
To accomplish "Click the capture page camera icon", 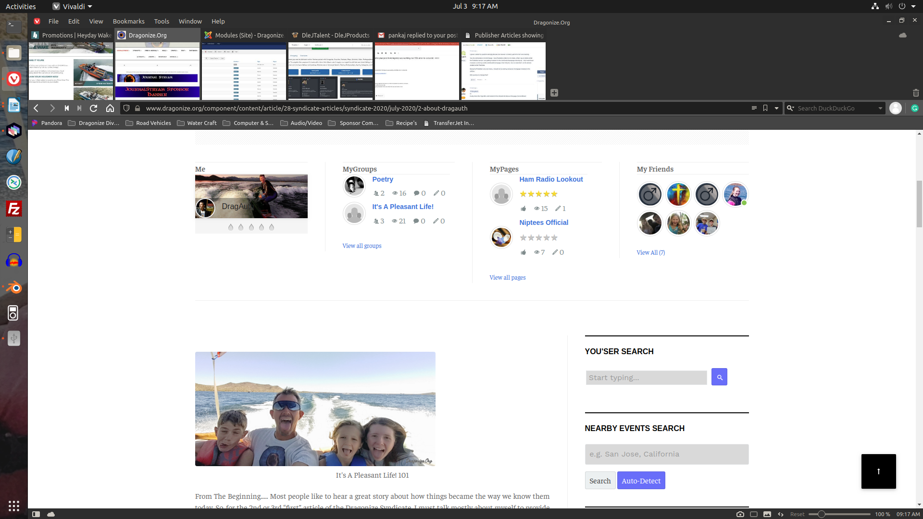I will click(x=740, y=514).
